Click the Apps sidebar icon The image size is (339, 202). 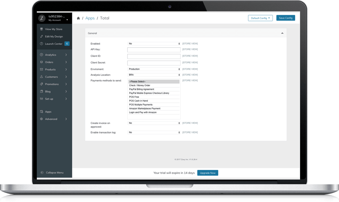coord(42,112)
